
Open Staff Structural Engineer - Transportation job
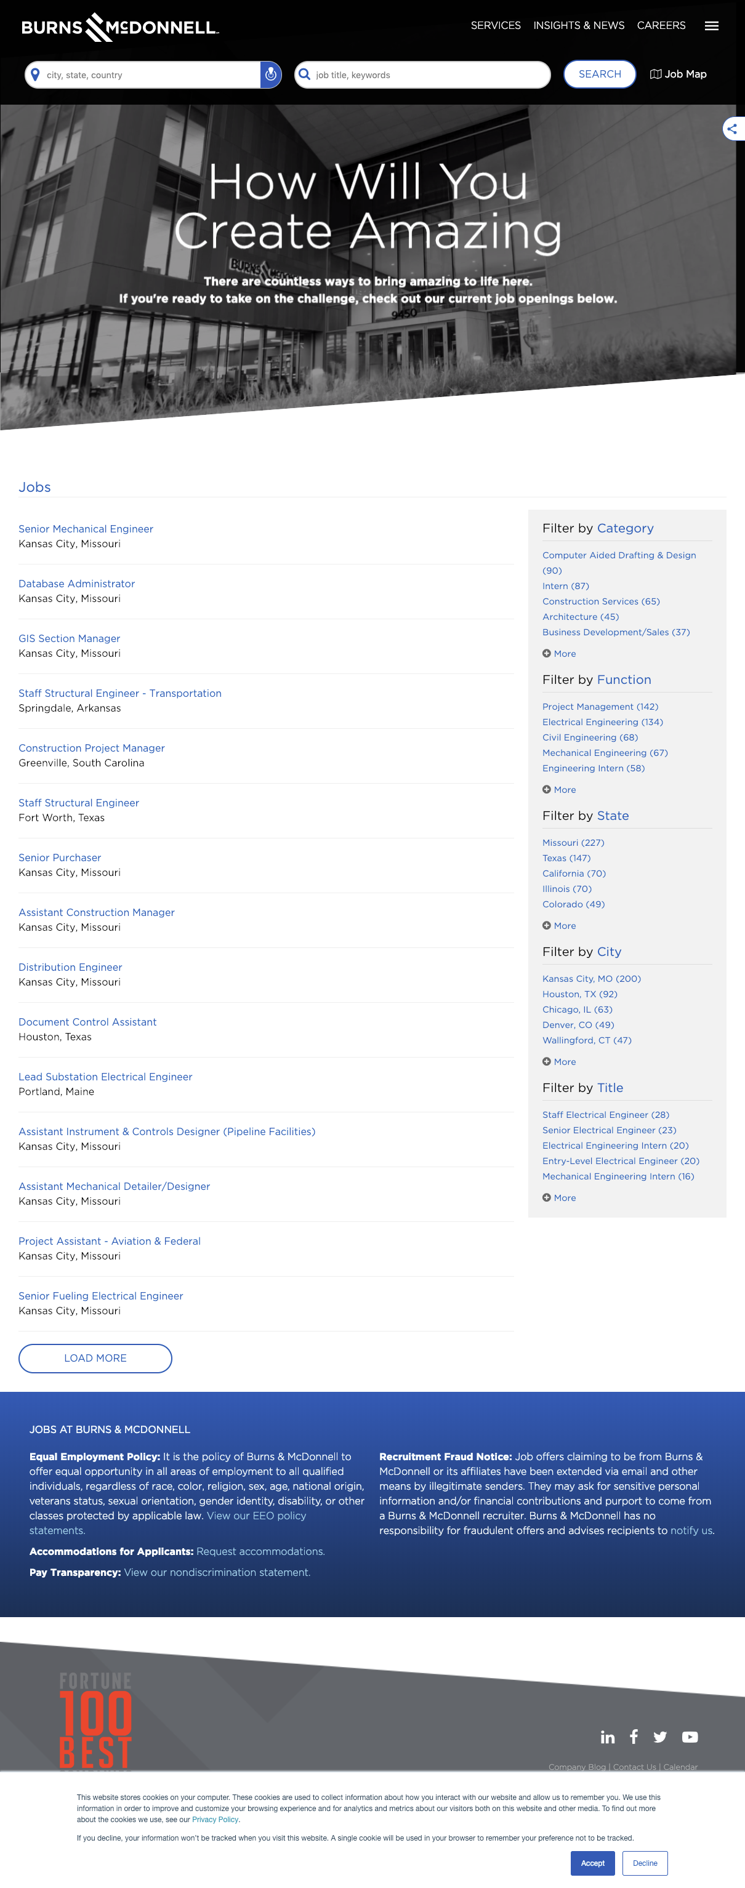tap(120, 693)
